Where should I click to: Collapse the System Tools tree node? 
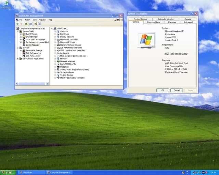pyautogui.click(x=17, y=31)
